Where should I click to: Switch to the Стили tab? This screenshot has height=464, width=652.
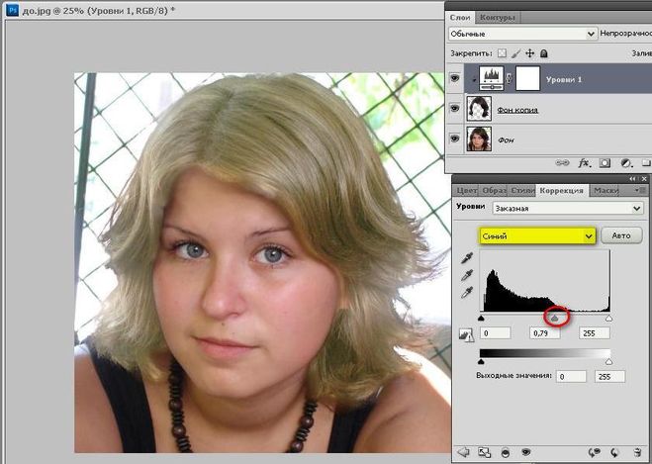click(x=522, y=190)
